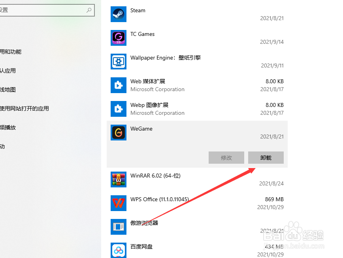Open 默认应用 in the sidebar
The width and height of the screenshot is (343, 258).
tap(8, 71)
